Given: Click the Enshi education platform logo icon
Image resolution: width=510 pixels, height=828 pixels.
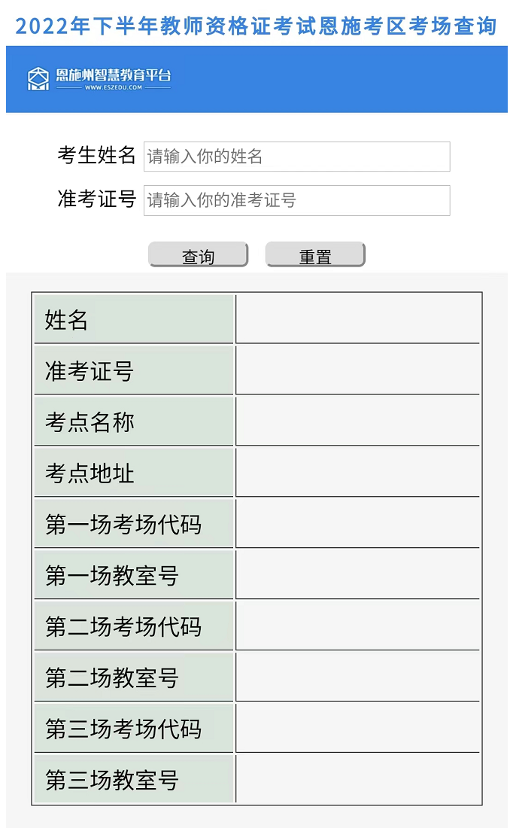Looking at the screenshot, I should pyautogui.click(x=38, y=78).
